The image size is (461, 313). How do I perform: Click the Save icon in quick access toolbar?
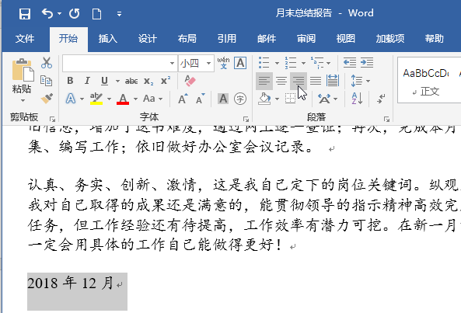pos(25,14)
